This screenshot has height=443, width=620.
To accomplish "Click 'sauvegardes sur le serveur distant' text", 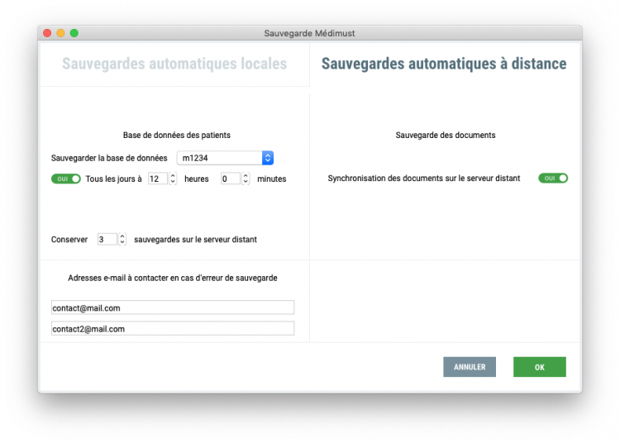I will point(195,240).
